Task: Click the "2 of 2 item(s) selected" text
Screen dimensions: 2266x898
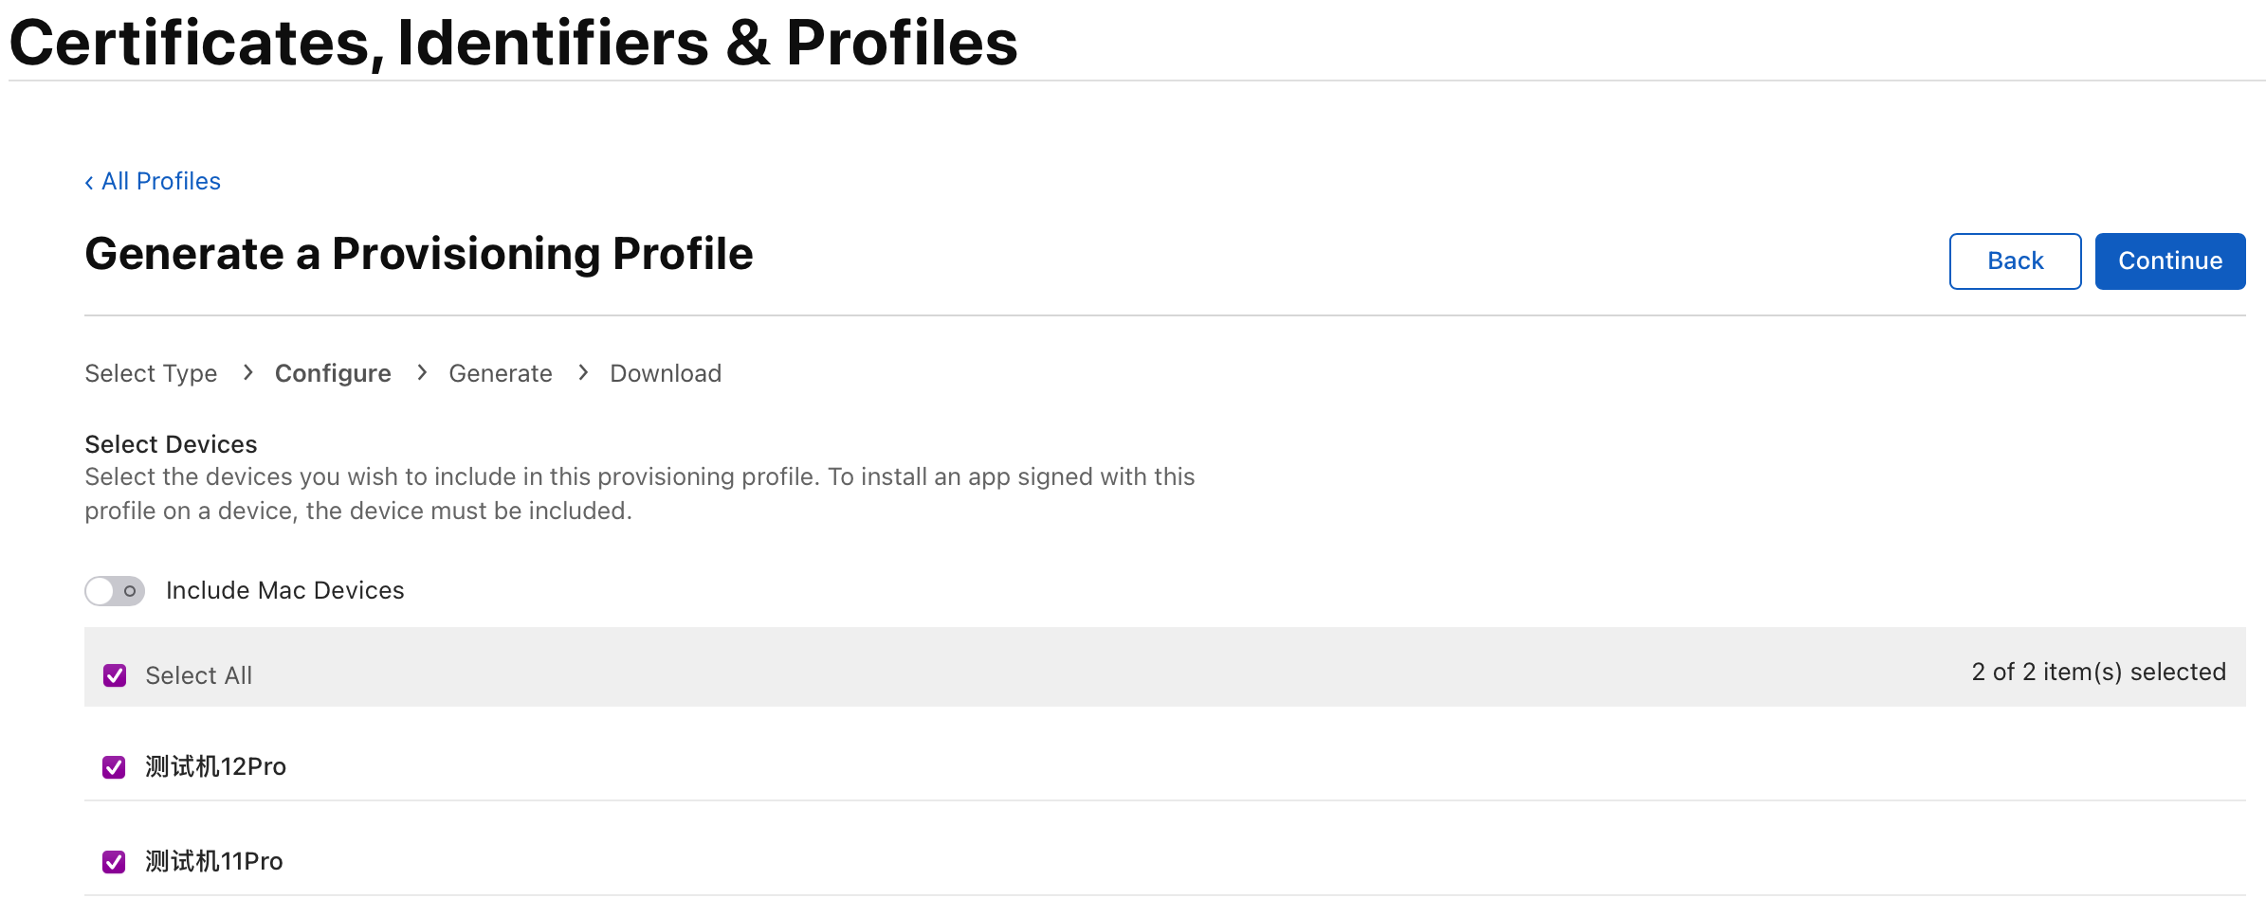Action: pyautogui.click(x=2098, y=672)
